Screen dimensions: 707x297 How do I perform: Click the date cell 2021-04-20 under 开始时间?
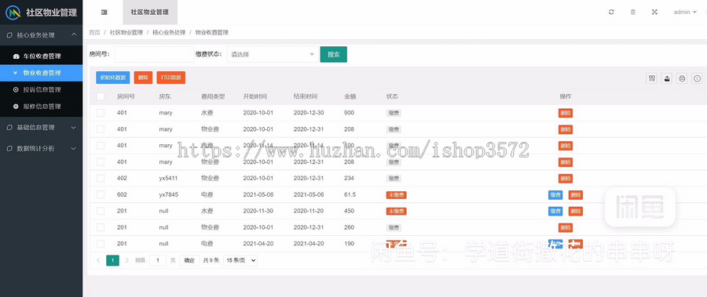(x=258, y=244)
